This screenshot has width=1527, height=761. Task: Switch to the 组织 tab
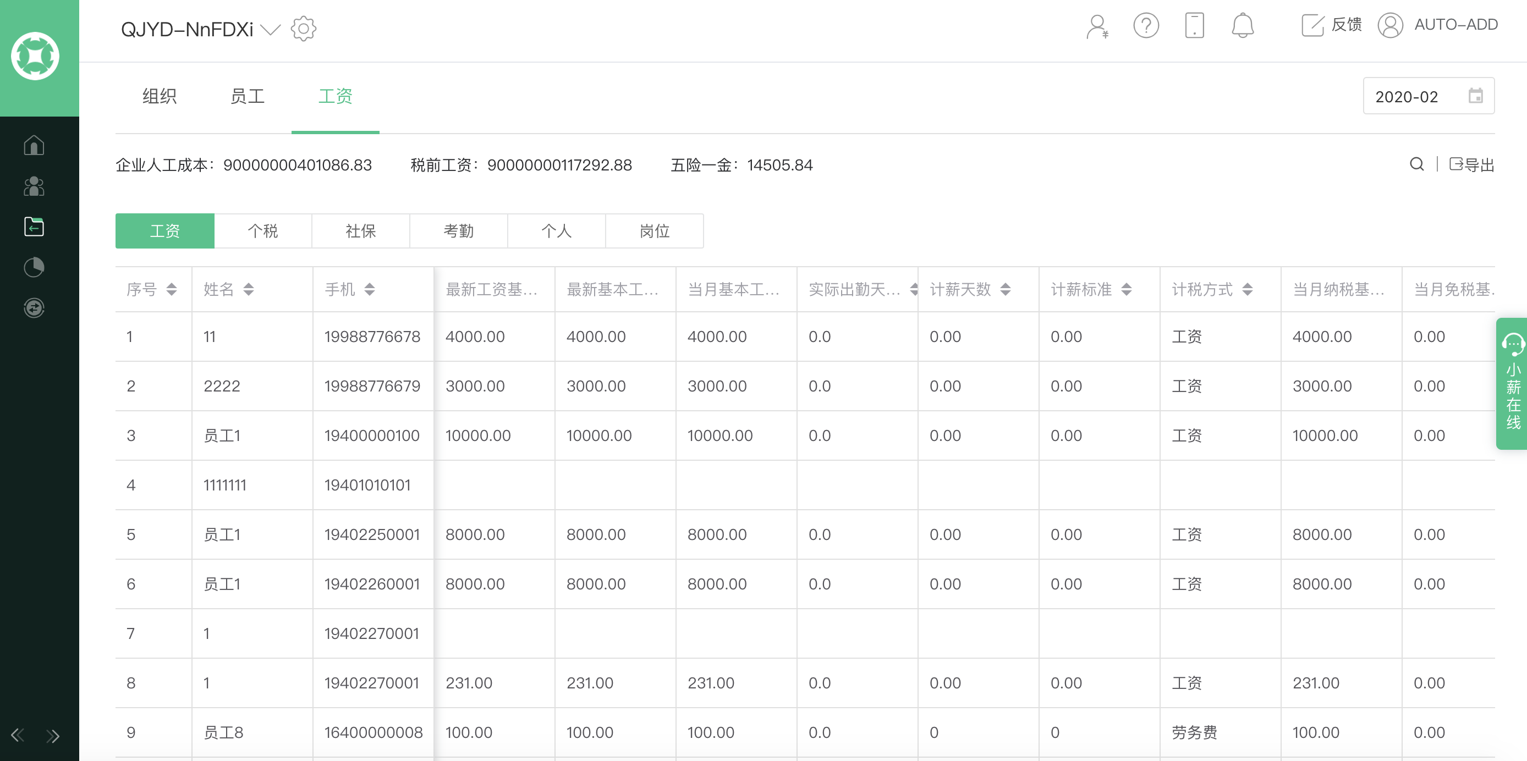(x=160, y=96)
